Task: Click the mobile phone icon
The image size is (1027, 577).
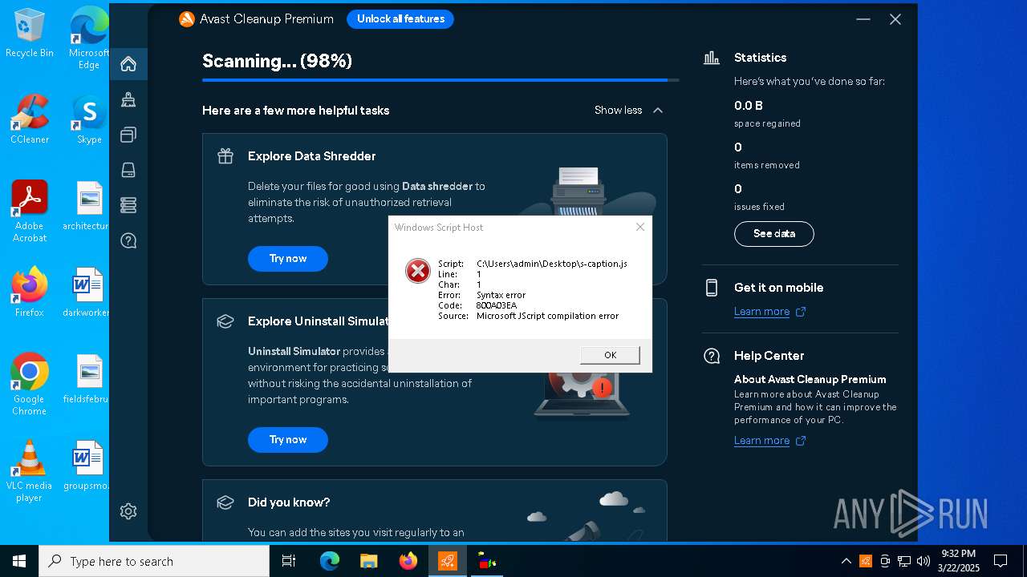Action: [x=712, y=288]
